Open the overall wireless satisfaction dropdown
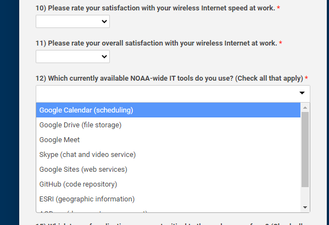 pyautogui.click(x=73, y=57)
